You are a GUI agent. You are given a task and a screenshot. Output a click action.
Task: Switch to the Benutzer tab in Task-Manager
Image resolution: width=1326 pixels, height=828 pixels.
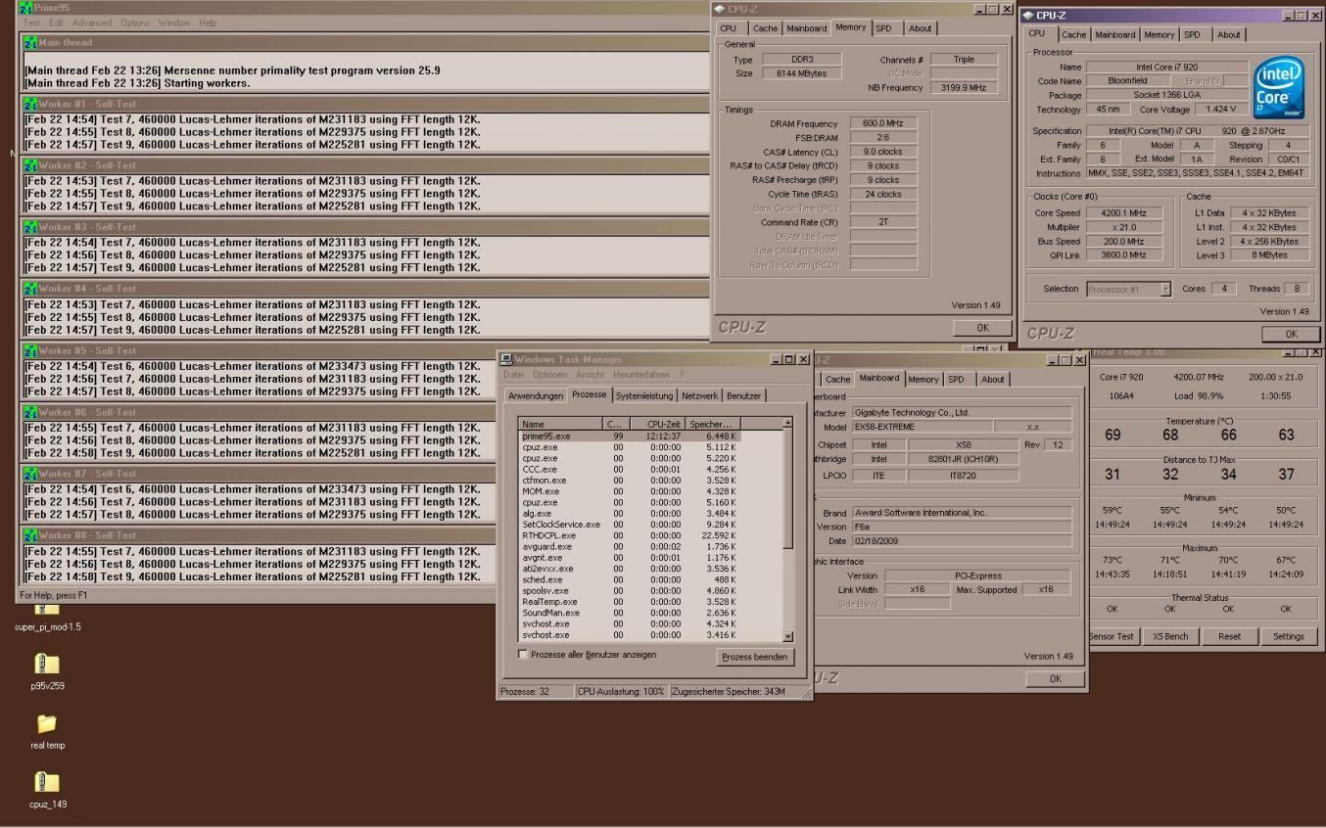[x=744, y=395]
